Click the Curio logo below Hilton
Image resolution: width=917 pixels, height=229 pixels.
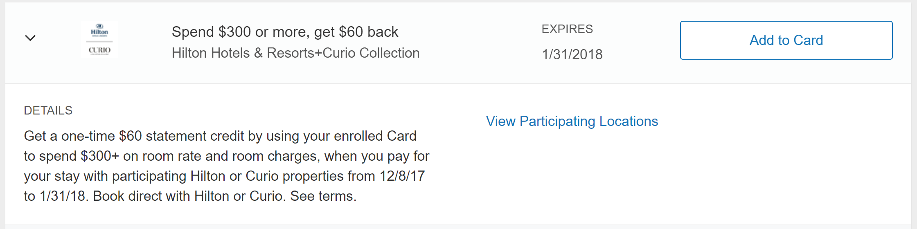pyautogui.click(x=99, y=50)
